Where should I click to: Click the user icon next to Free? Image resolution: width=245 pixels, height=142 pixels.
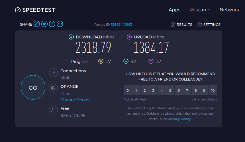pyautogui.click(x=53, y=110)
